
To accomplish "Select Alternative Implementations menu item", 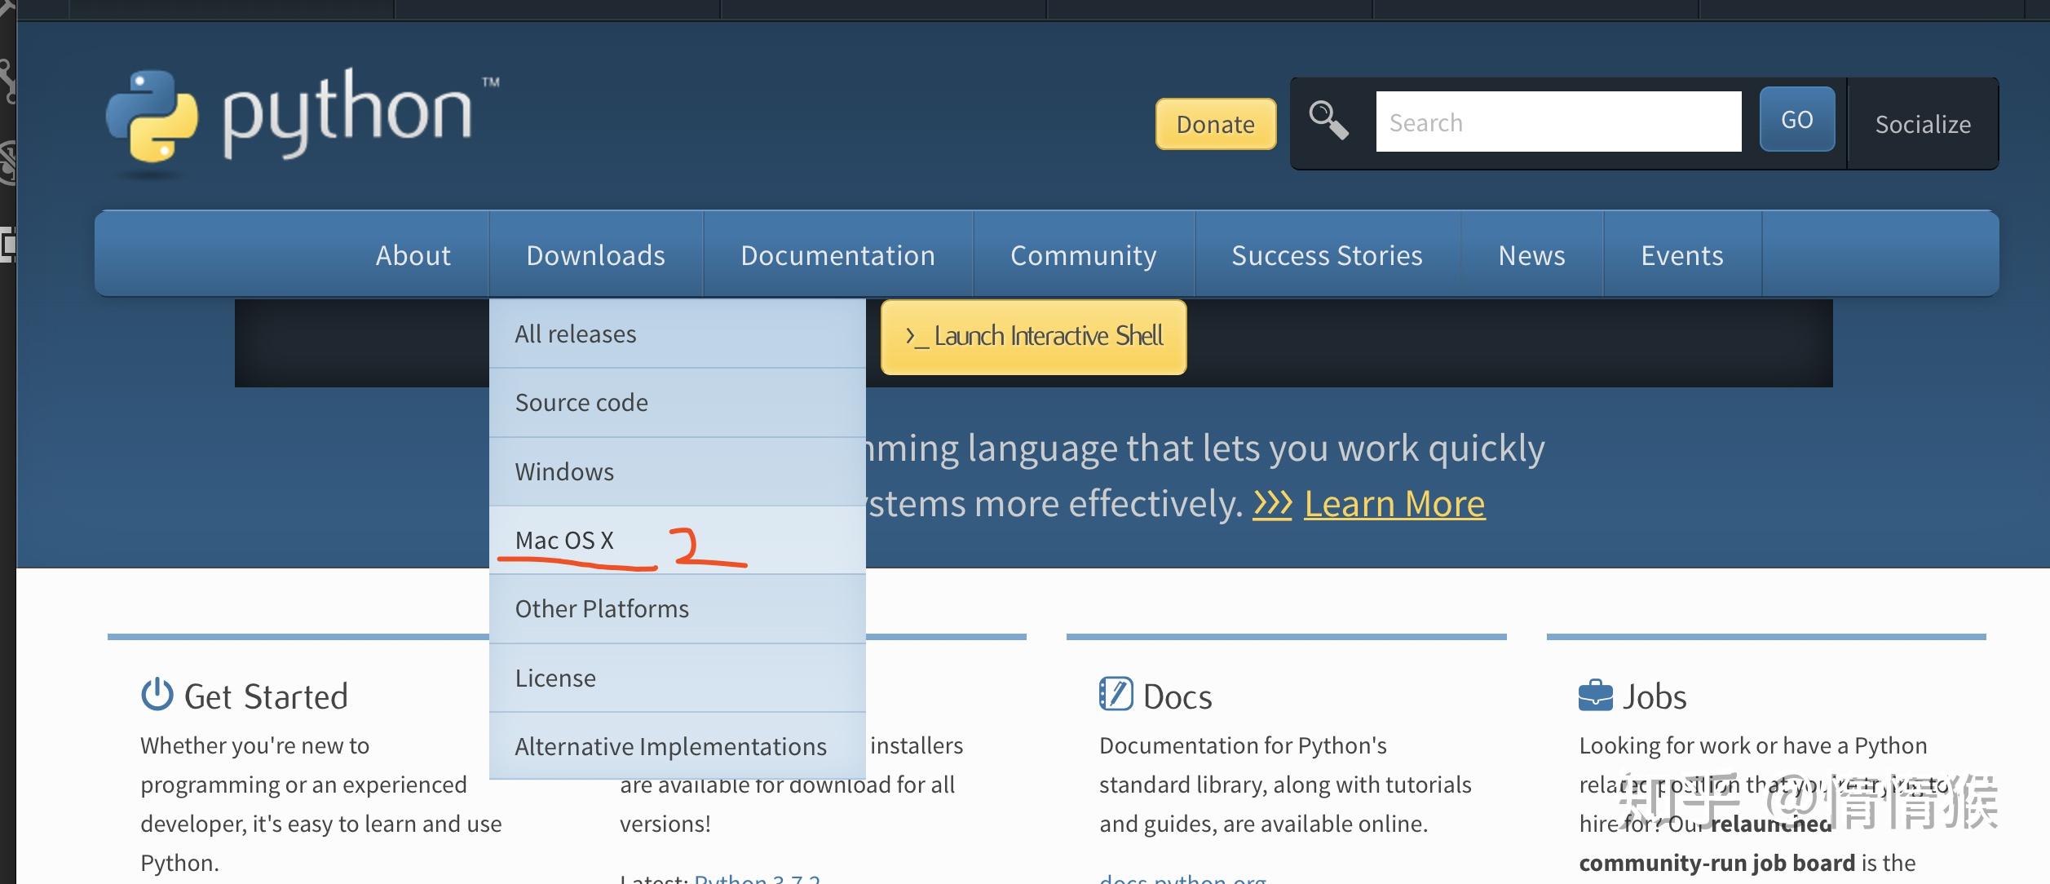I will 670,746.
